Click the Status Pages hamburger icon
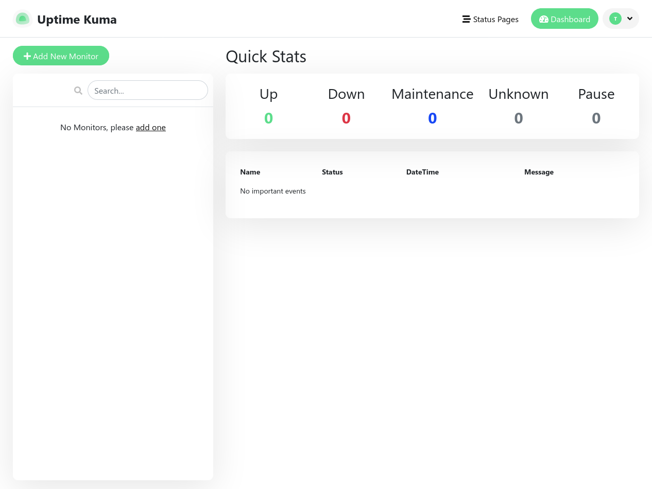This screenshot has width=652, height=489. 466,20
